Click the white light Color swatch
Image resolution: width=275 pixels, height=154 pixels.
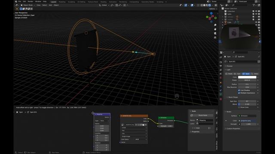247,77
